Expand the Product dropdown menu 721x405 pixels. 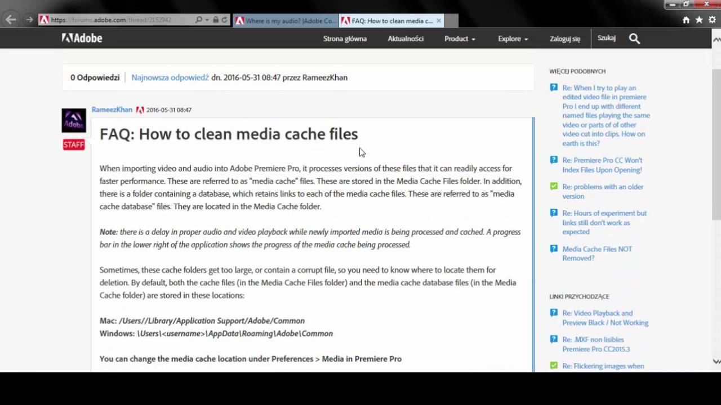tap(460, 39)
